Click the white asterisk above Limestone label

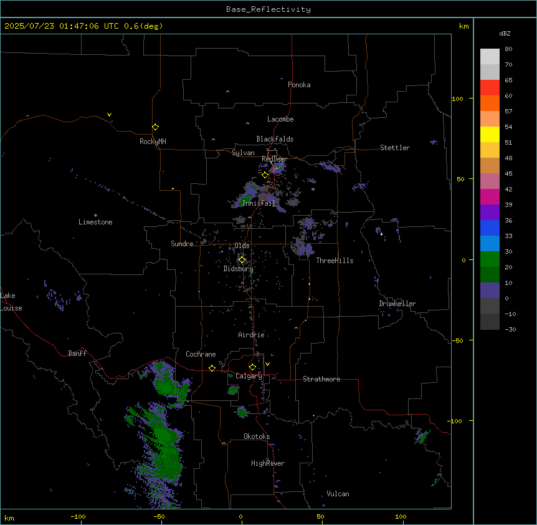click(95, 215)
